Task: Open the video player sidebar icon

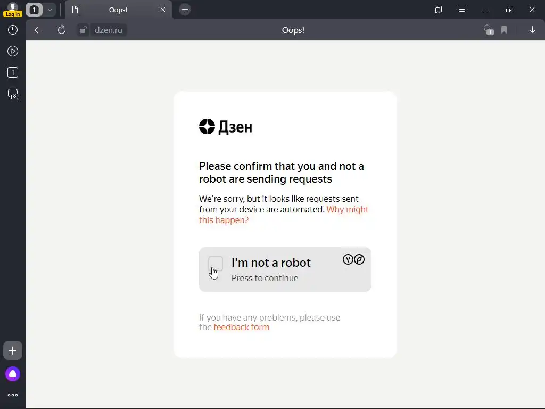Action: pos(13,52)
